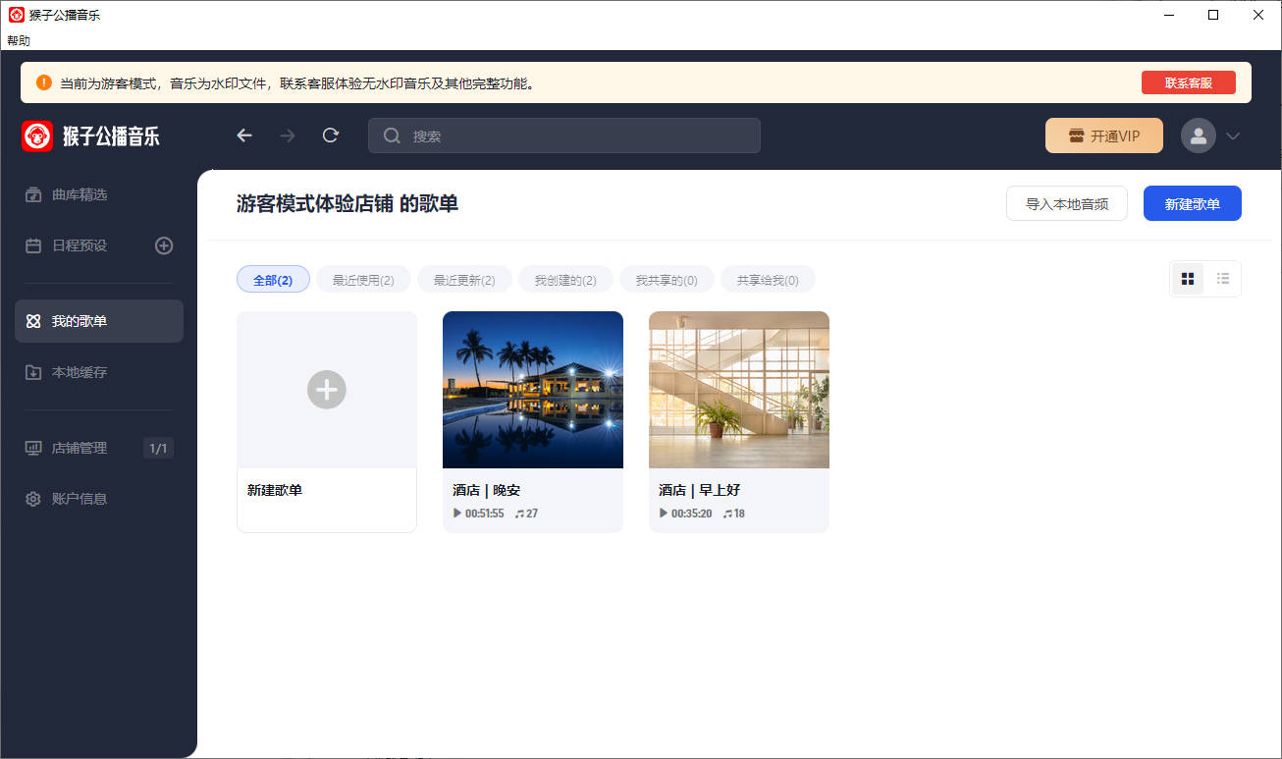Click the back navigation arrow
This screenshot has height=759, width=1282.
(244, 136)
